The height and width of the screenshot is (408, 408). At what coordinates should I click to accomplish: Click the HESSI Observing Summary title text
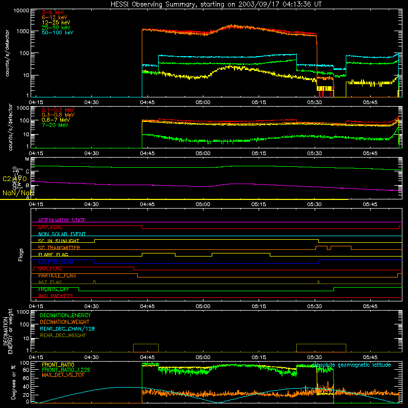click(x=216, y=5)
